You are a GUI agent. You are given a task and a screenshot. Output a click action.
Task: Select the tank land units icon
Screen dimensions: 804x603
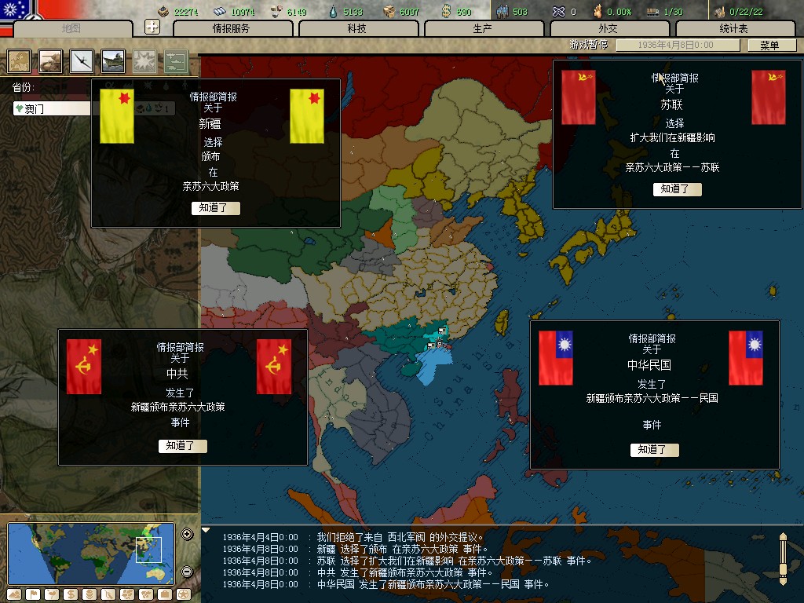click(50, 61)
